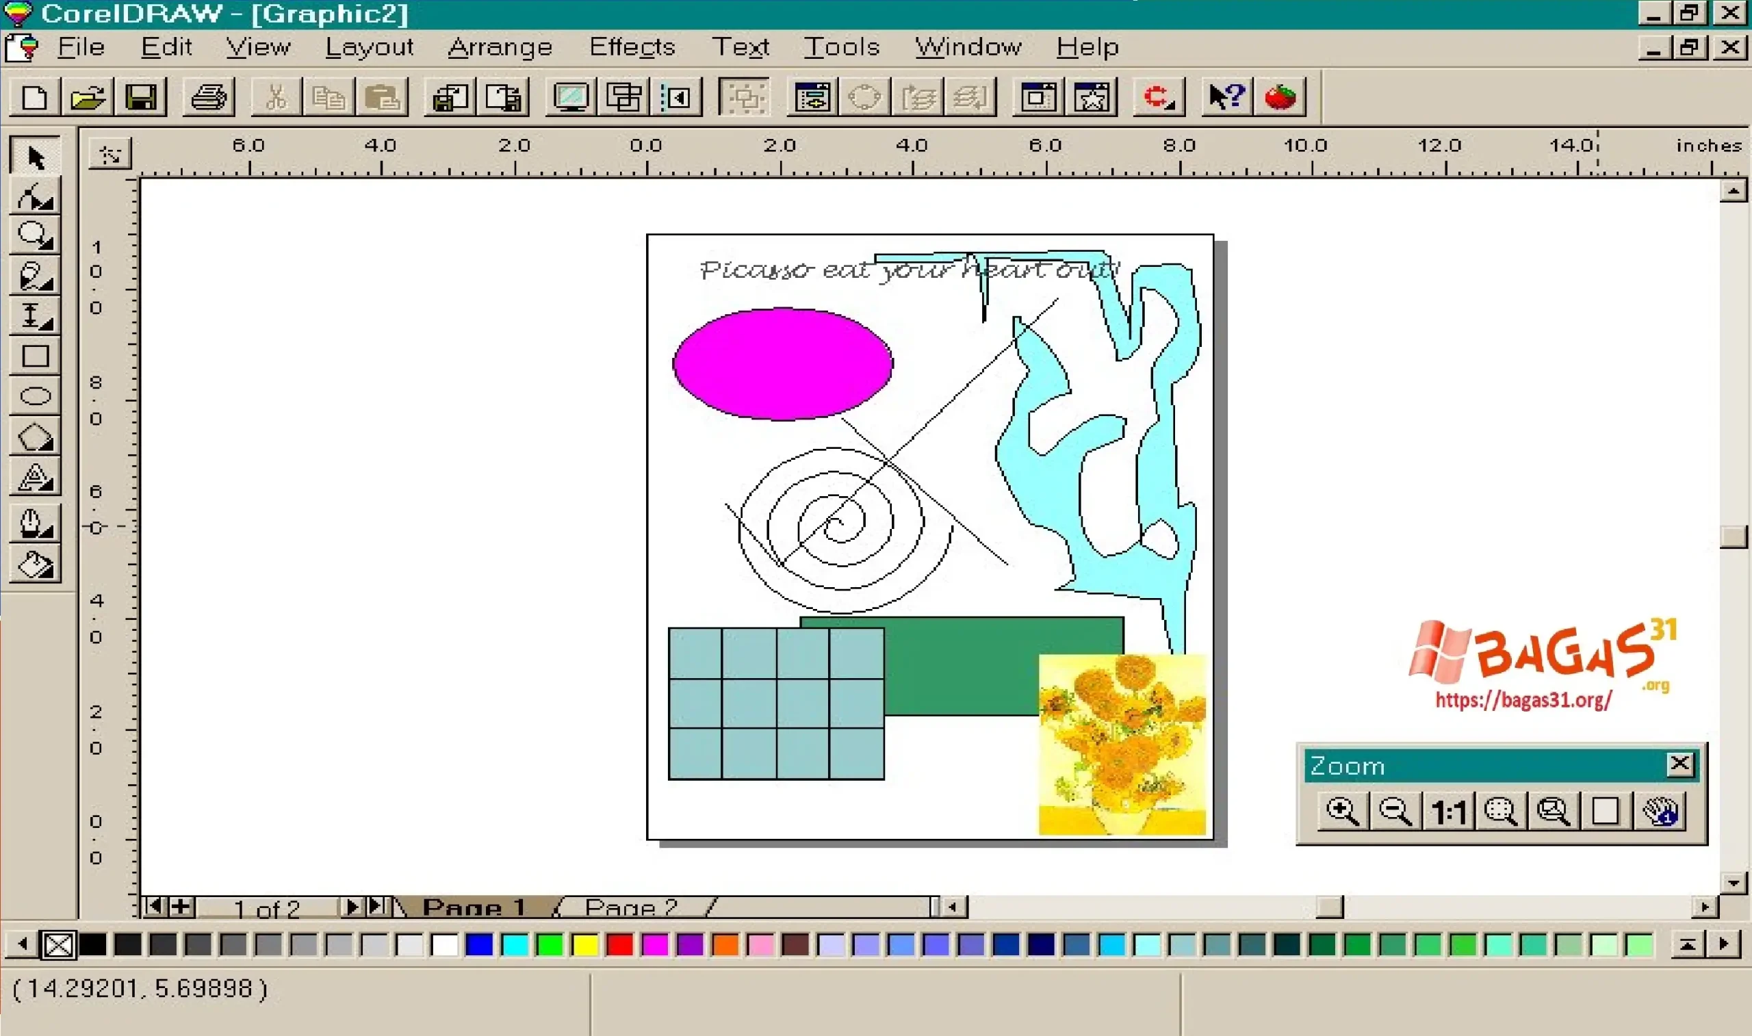This screenshot has width=1752, height=1036.
Task: Toggle the pressed Treat As Filled button
Action: 743,97
